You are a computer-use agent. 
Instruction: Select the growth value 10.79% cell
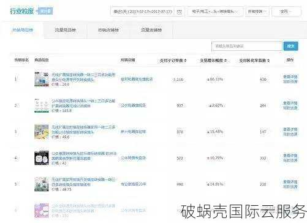pyautogui.click(x=215, y=158)
